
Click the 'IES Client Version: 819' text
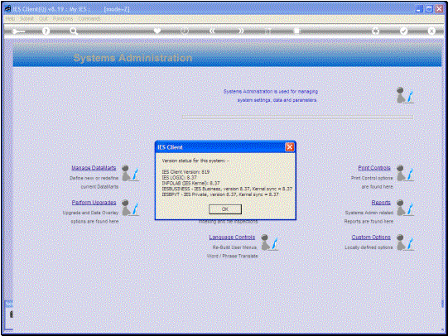[185, 171]
